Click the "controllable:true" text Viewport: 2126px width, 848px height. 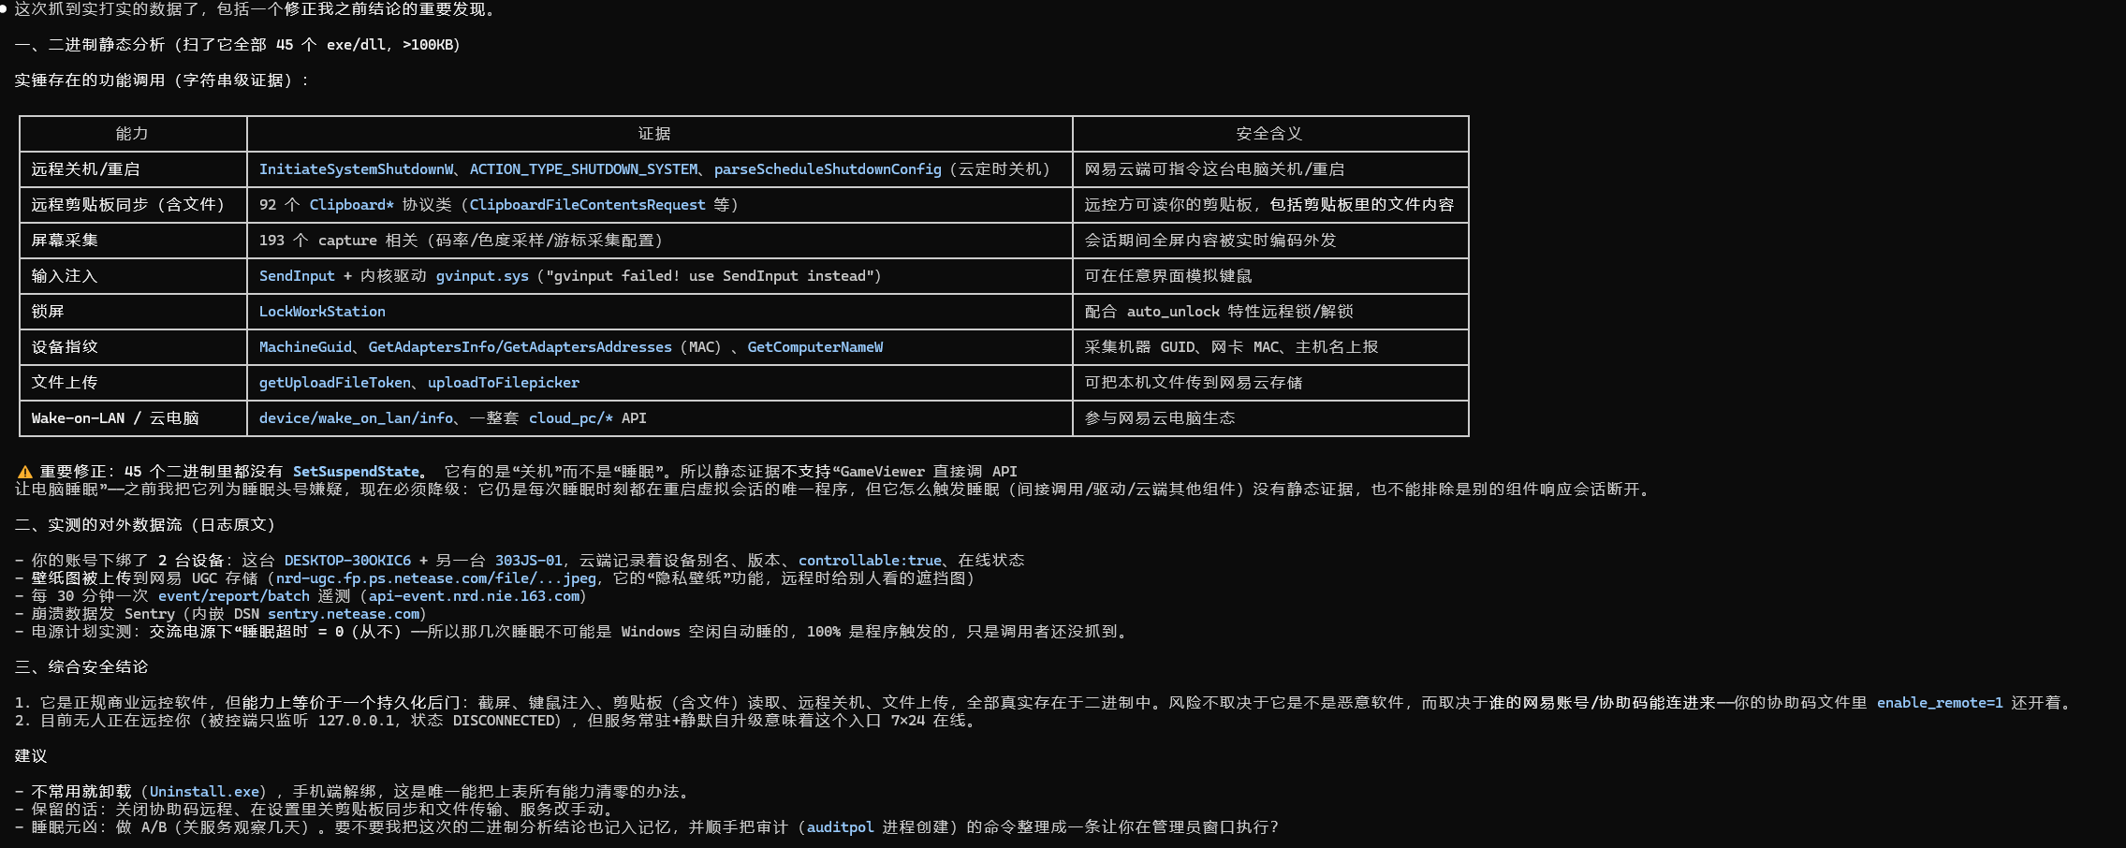pyautogui.click(x=870, y=561)
